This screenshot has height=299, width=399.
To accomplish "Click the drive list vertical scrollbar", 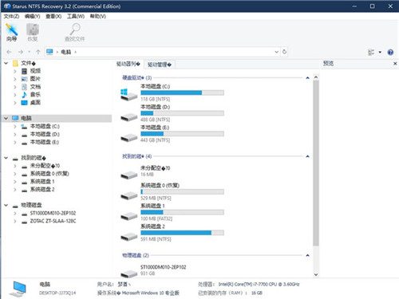I will point(316,163).
